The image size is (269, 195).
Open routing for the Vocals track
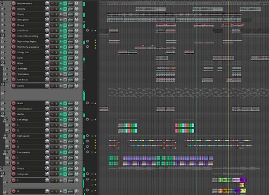(x=70, y=169)
